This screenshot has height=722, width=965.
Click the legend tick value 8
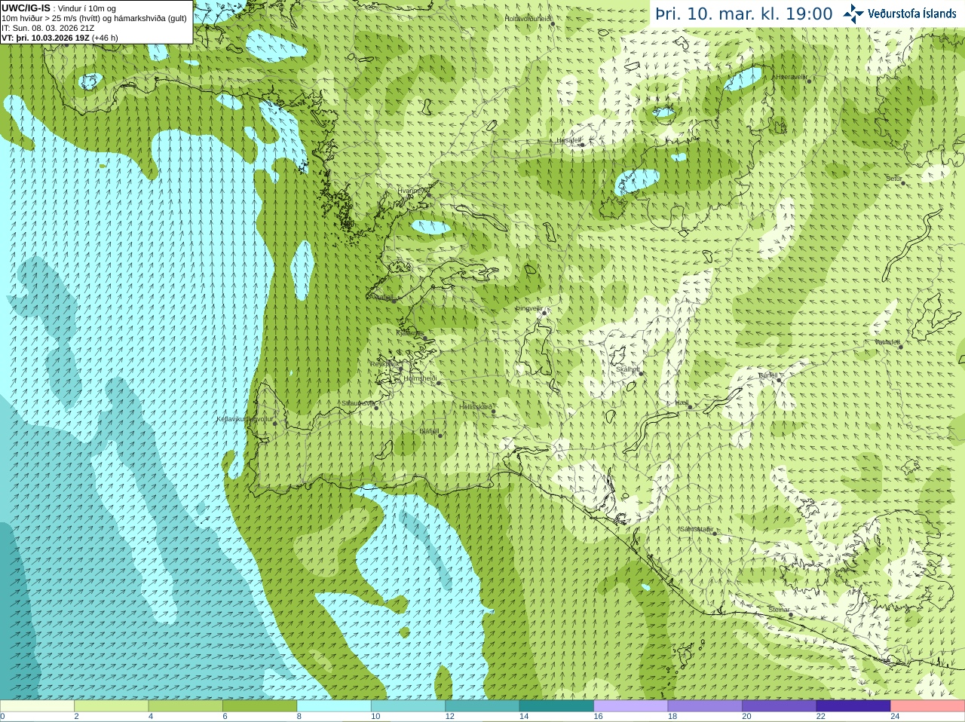click(x=299, y=717)
